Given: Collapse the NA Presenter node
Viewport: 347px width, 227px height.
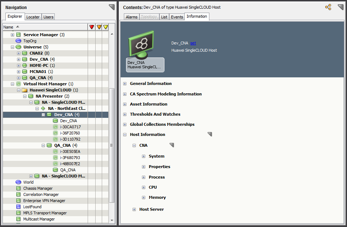Looking at the screenshot, I should [25, 96].
